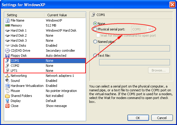Select the Physical serial port radio button
Image resolution: width=177 pixels, height=125 pixels.
click(x=95, y=29)
